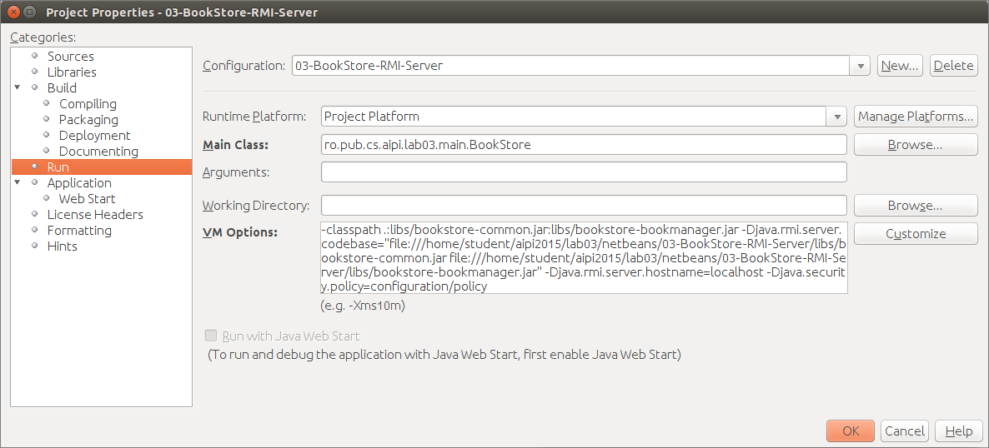Open the Packaging category

(88, 119)
